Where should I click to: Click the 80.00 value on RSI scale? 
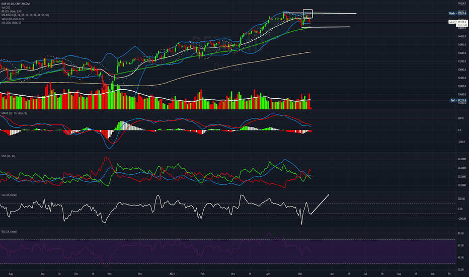pyautogui.click(x=461, y=233)
